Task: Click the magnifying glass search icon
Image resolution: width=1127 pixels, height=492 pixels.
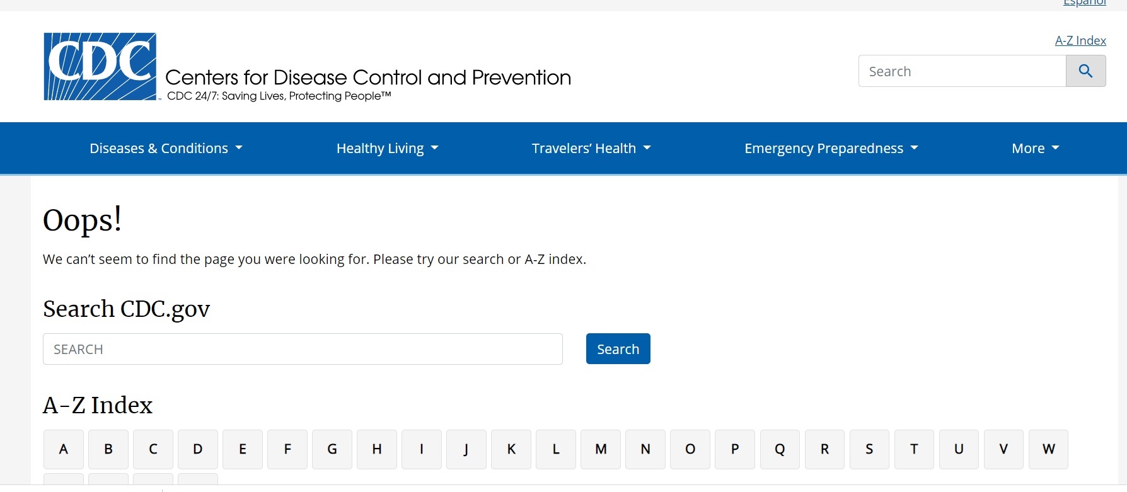Action: click(x=1085, y=71)
